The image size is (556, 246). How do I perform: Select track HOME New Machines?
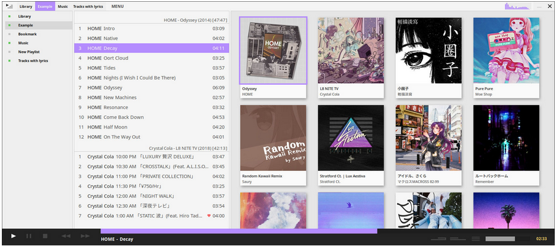[151, 97]
